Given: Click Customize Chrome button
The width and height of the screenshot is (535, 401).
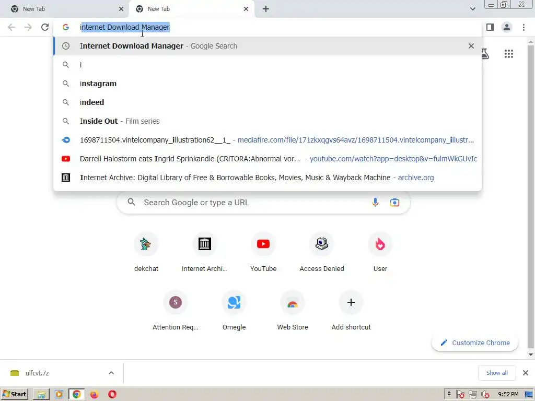Looking at the screenshot, I should click(475, 343).
